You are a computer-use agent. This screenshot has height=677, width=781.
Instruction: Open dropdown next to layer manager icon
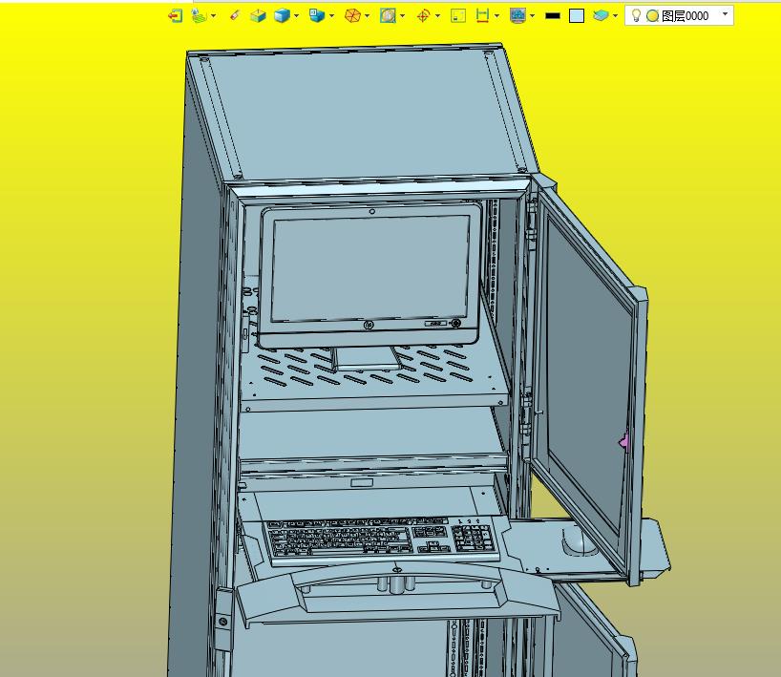coord(615,16)
